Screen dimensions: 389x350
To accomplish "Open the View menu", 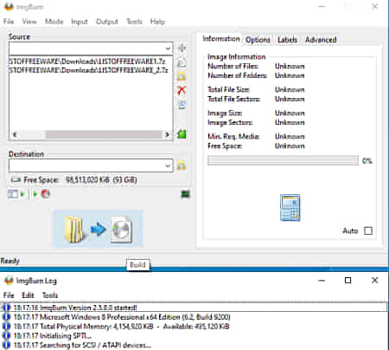I will (29, 22).
